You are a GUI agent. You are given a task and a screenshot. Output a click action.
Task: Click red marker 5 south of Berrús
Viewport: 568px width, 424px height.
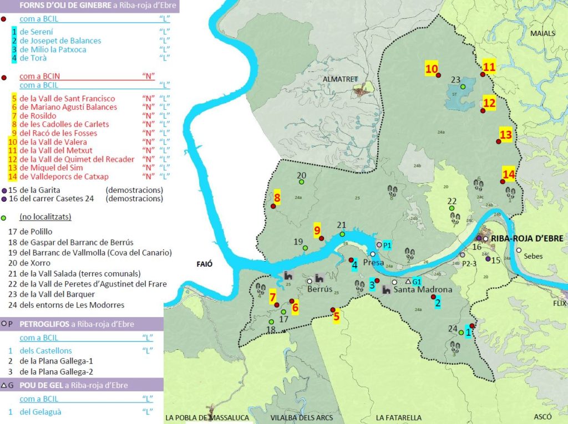pyautogui.click(x=332, y=310)
